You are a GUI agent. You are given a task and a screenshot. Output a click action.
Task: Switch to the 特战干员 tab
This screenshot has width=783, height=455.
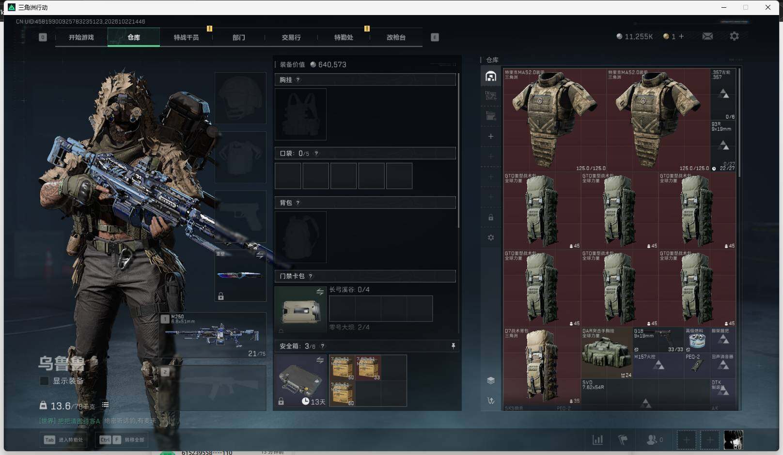pos(187,37)
